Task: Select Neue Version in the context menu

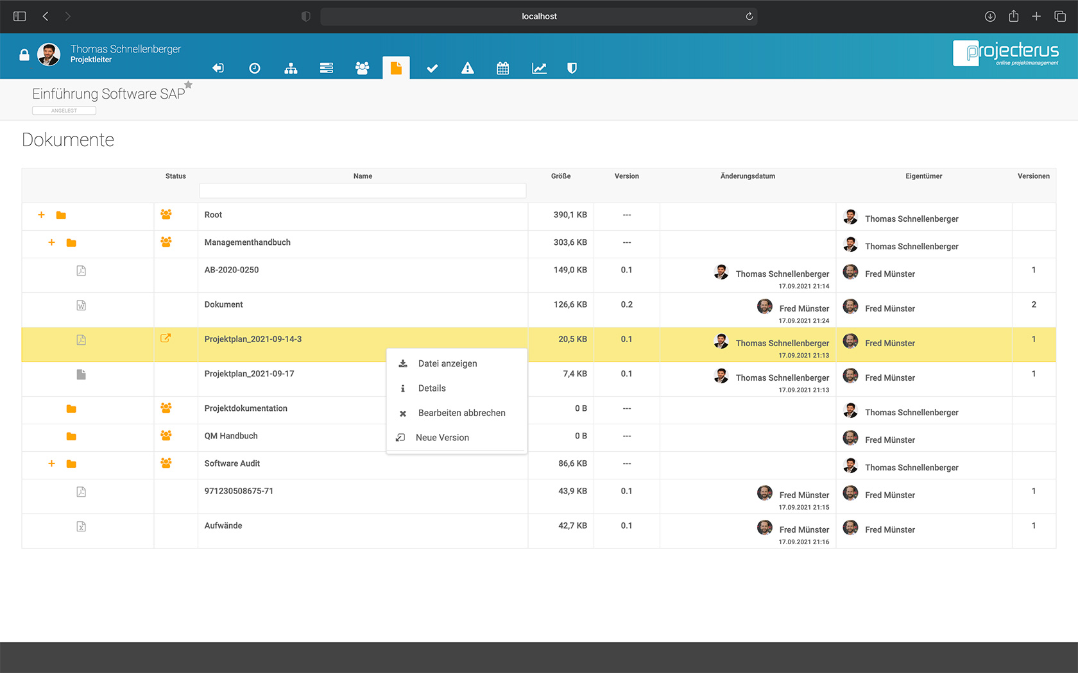Action: coord(443,437)
